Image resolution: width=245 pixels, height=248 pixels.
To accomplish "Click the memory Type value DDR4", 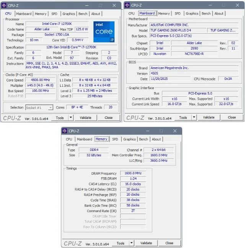I will pyautogui.click(x=94, y=150).
